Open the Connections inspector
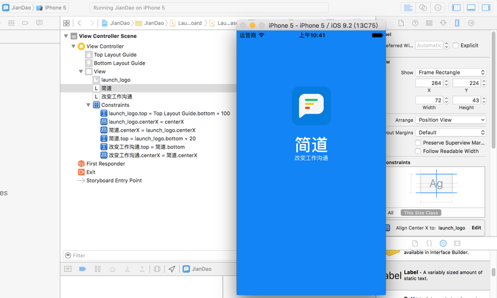Screen dimensions: 497x298 coord(471,23)
